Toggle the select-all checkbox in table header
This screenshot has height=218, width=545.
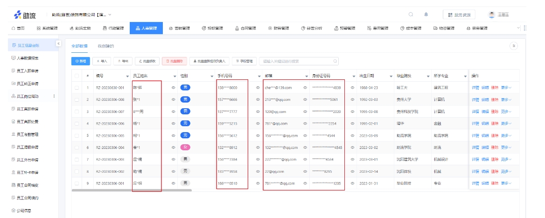(77, 76)
